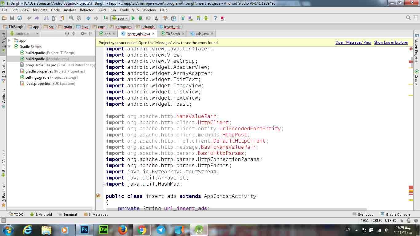Open the VCS menu

(x=135, y=10)
